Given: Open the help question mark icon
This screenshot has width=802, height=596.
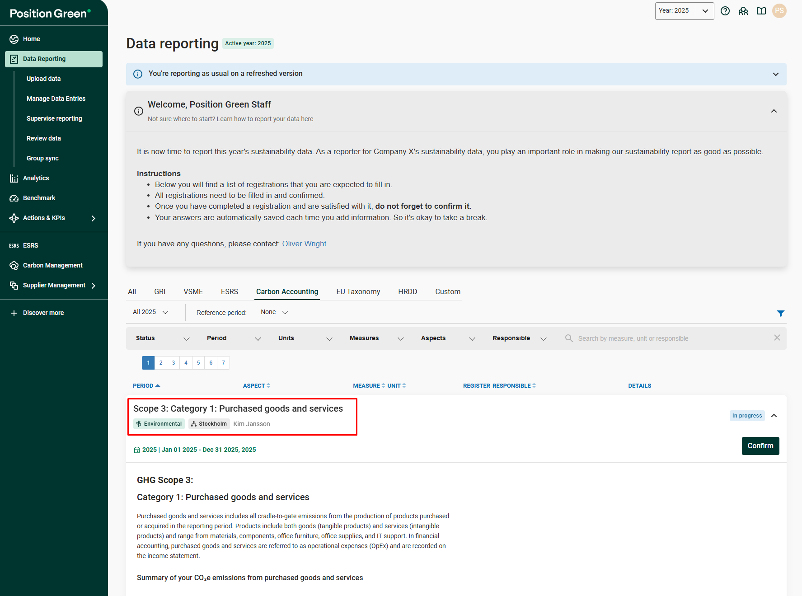Looking at the screenshot, I should (725, 11).
